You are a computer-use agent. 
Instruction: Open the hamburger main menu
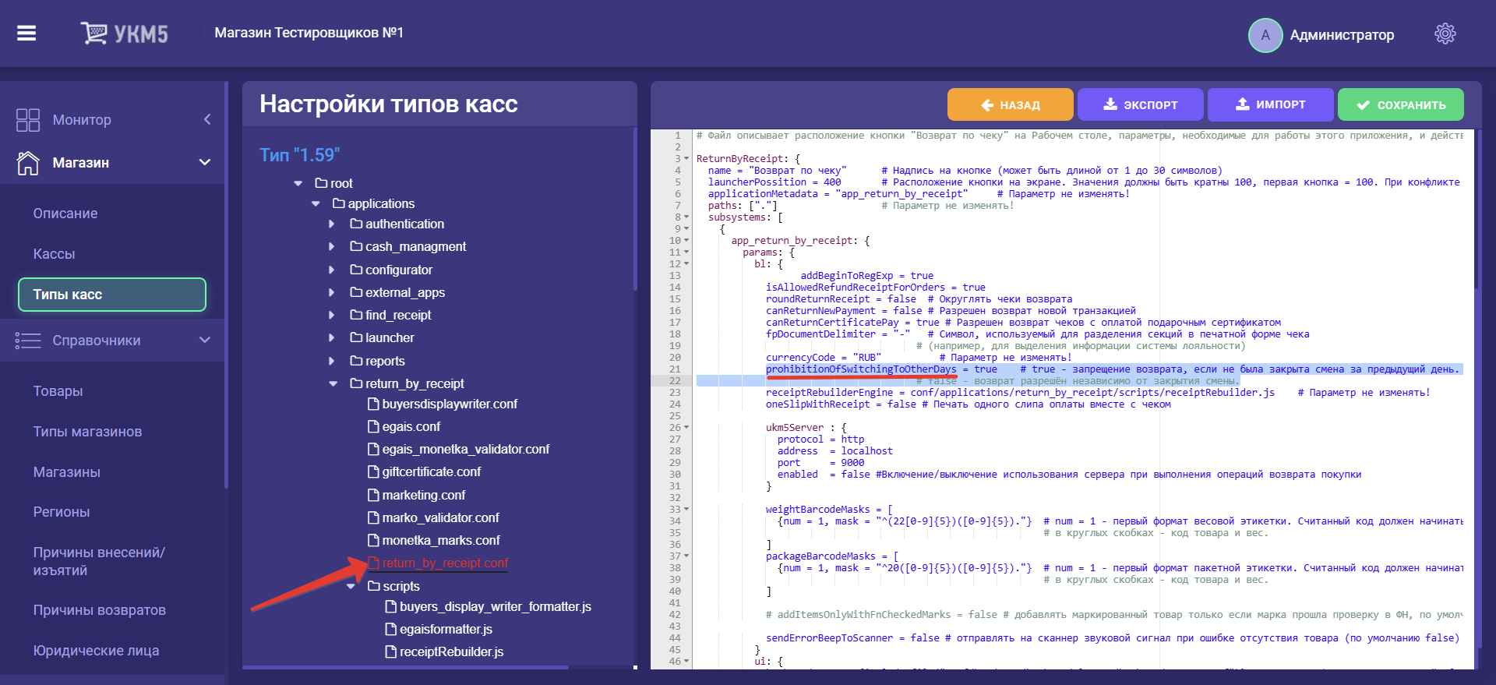pos(26,33)
